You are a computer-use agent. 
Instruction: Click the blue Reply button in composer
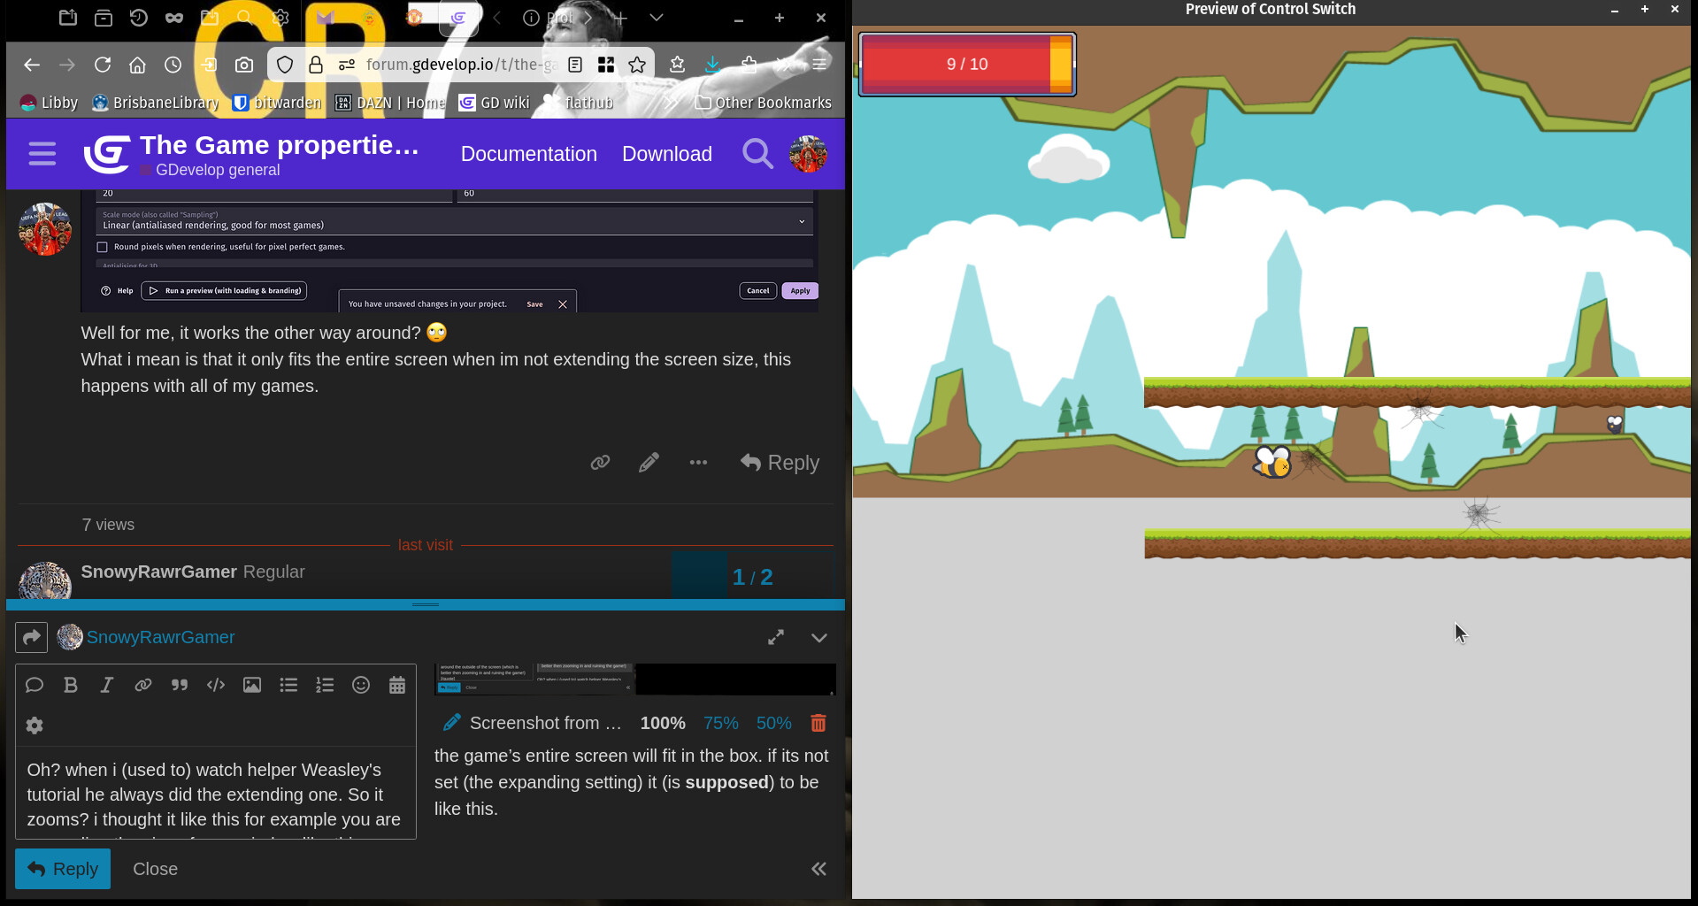coord(63,869)
